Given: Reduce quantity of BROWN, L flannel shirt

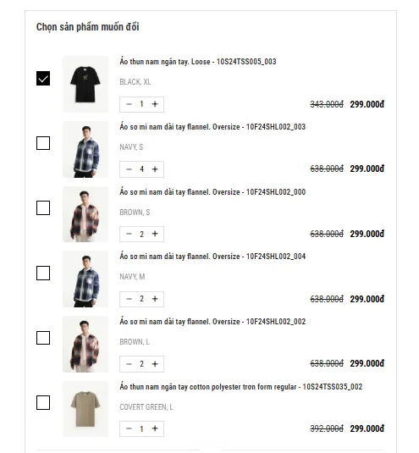Looking at the screenshot, I should [129, 364].
